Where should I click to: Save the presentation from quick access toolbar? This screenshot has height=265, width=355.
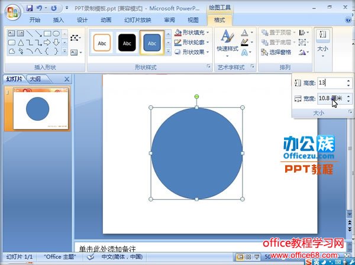(x=30, y=8)
